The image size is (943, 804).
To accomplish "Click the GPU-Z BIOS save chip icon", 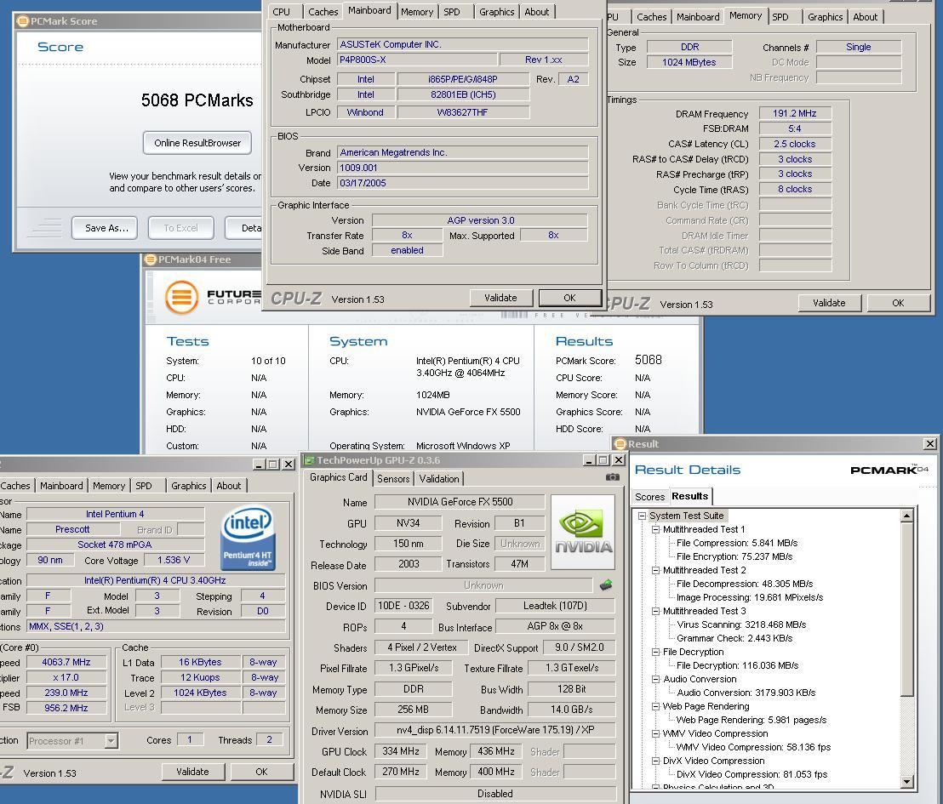I will point(606,585).
